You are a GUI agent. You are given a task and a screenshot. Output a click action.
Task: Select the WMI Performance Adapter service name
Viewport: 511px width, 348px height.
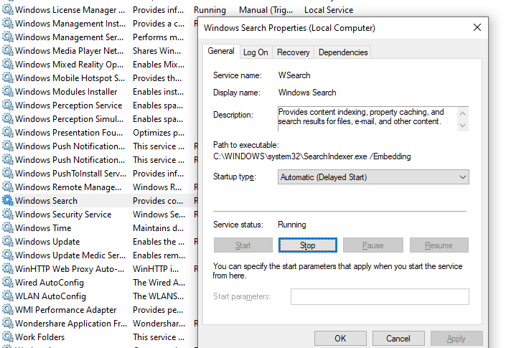65,310
